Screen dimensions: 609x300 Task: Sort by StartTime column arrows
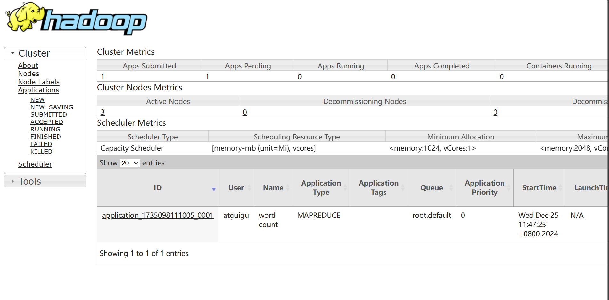pos(560,188)
